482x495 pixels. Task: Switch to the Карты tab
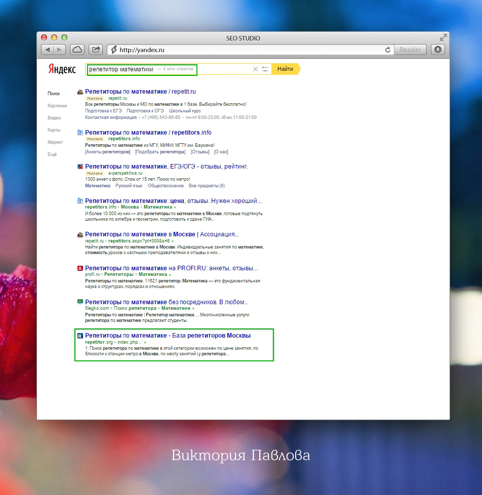click(x=54, y=130)
